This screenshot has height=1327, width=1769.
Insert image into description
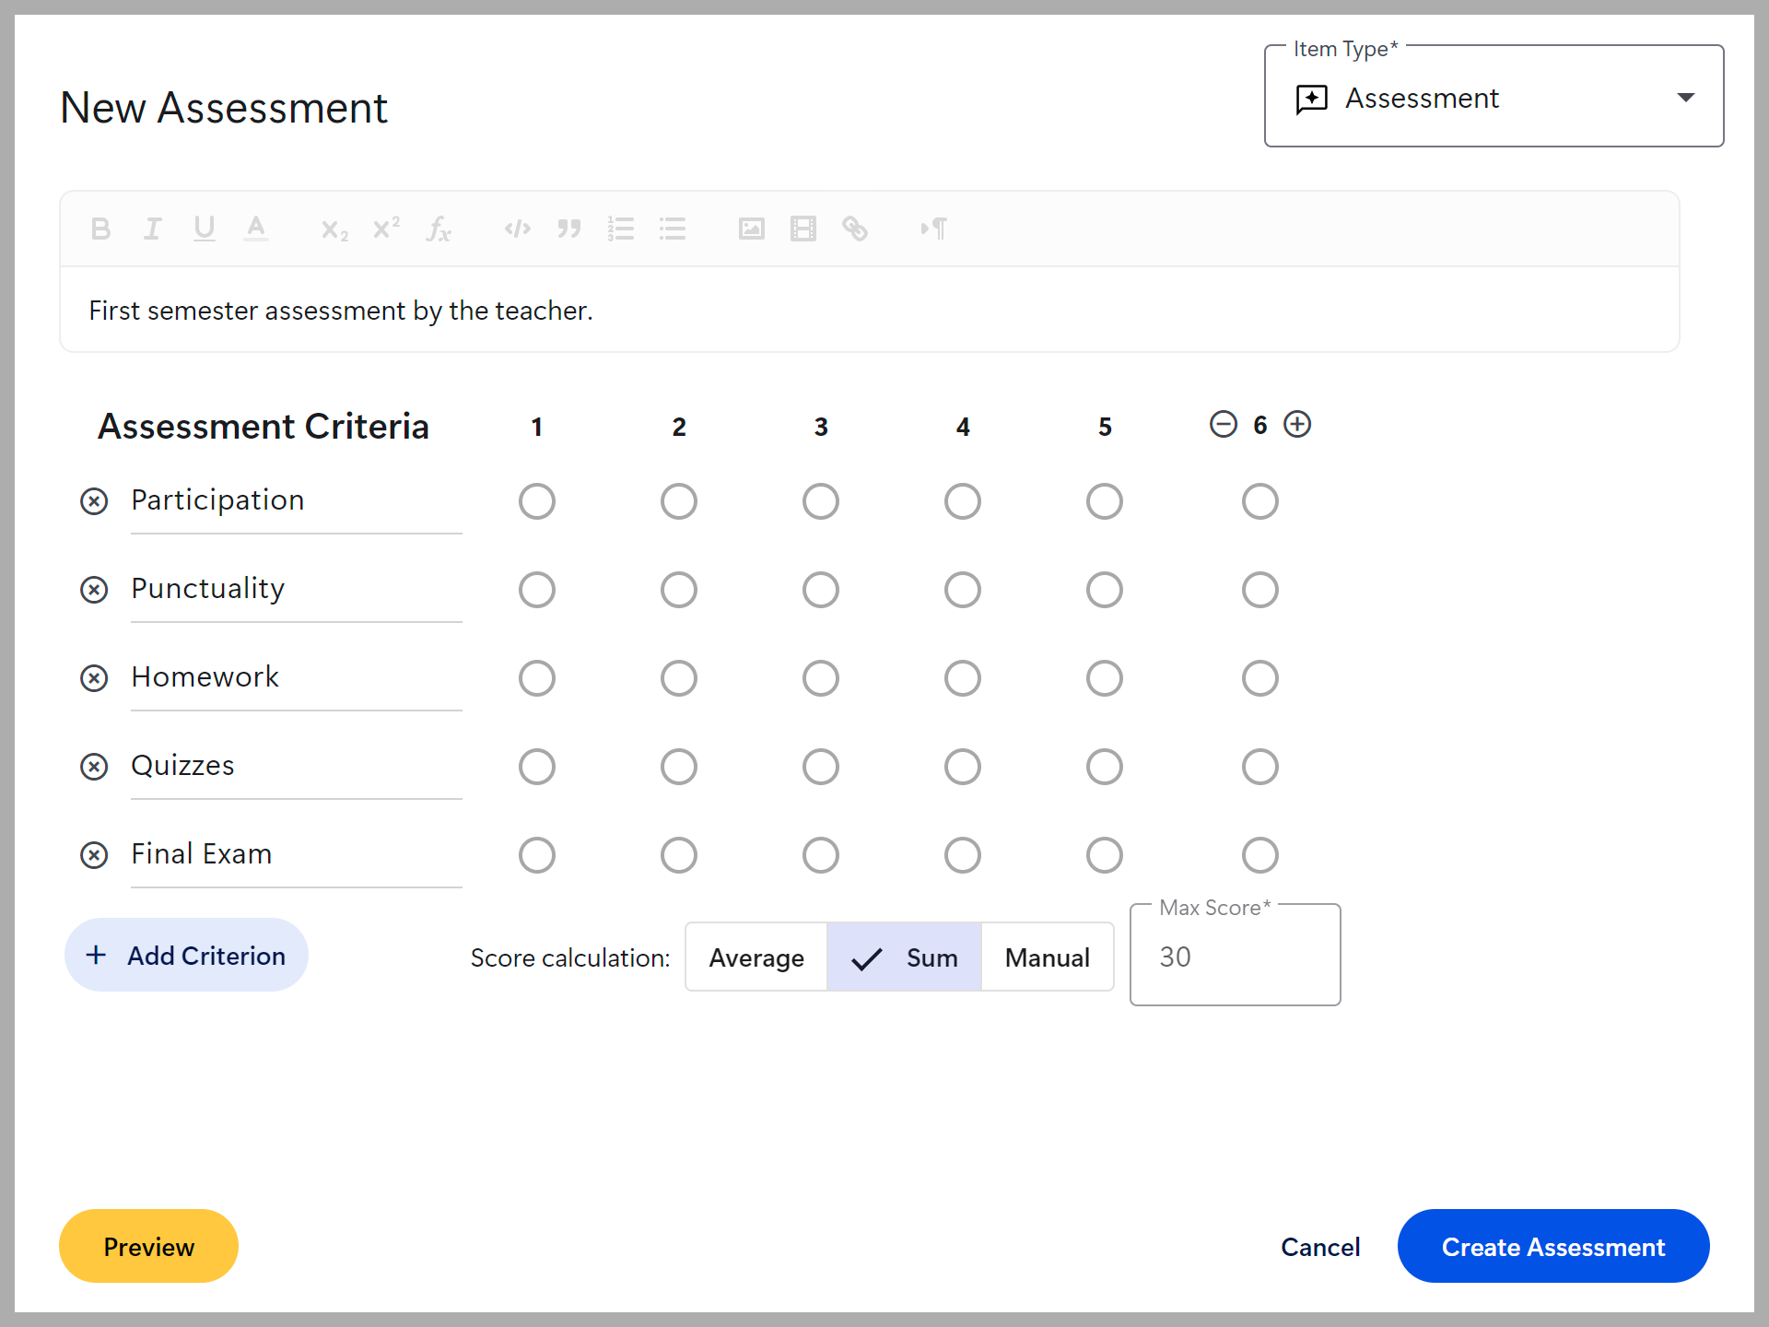pyautogui.click(x=752, y=229)
